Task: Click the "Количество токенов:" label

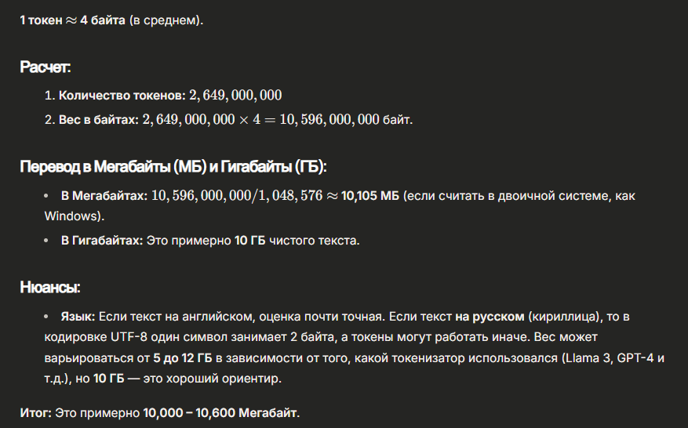Action: coord(122,96)
